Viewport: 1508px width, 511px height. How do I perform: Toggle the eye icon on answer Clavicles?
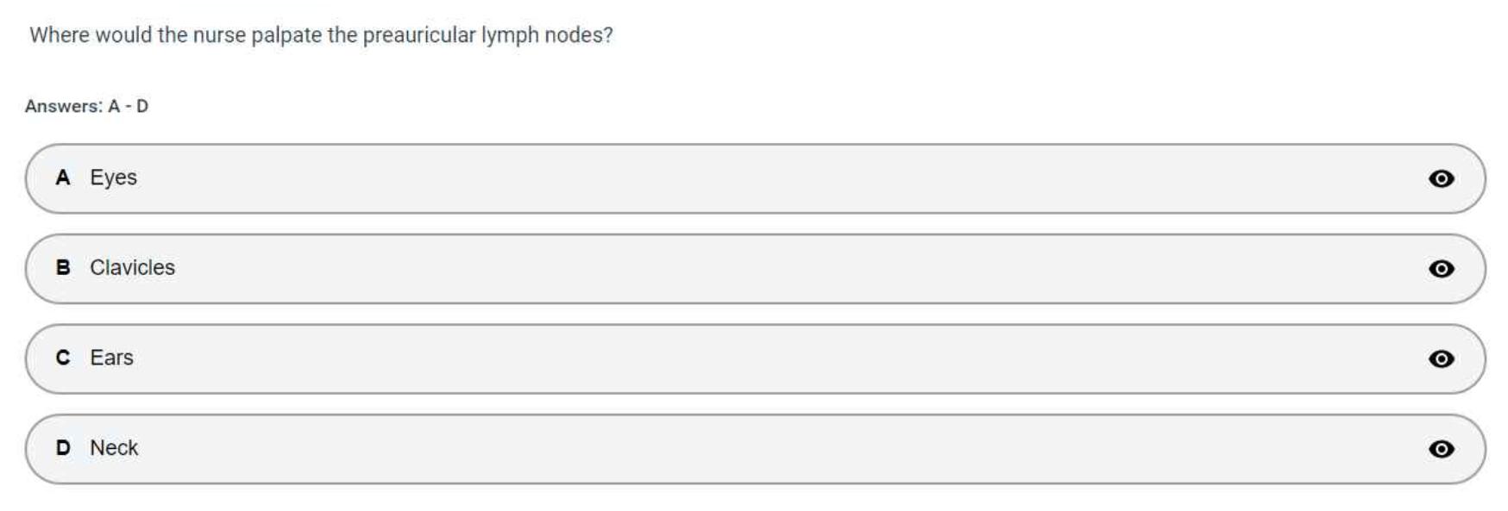(1441, 269)
